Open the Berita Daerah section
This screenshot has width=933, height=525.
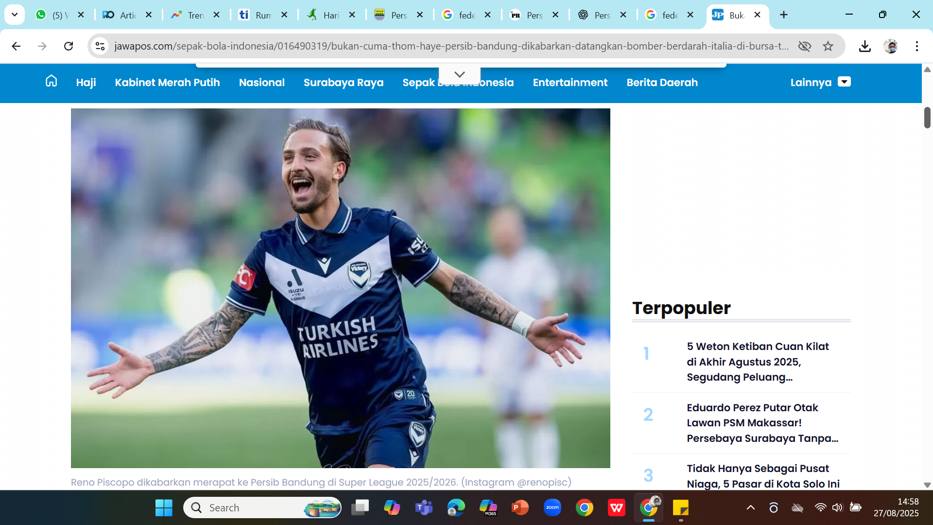pyautogui.click(x=662, y=83)
